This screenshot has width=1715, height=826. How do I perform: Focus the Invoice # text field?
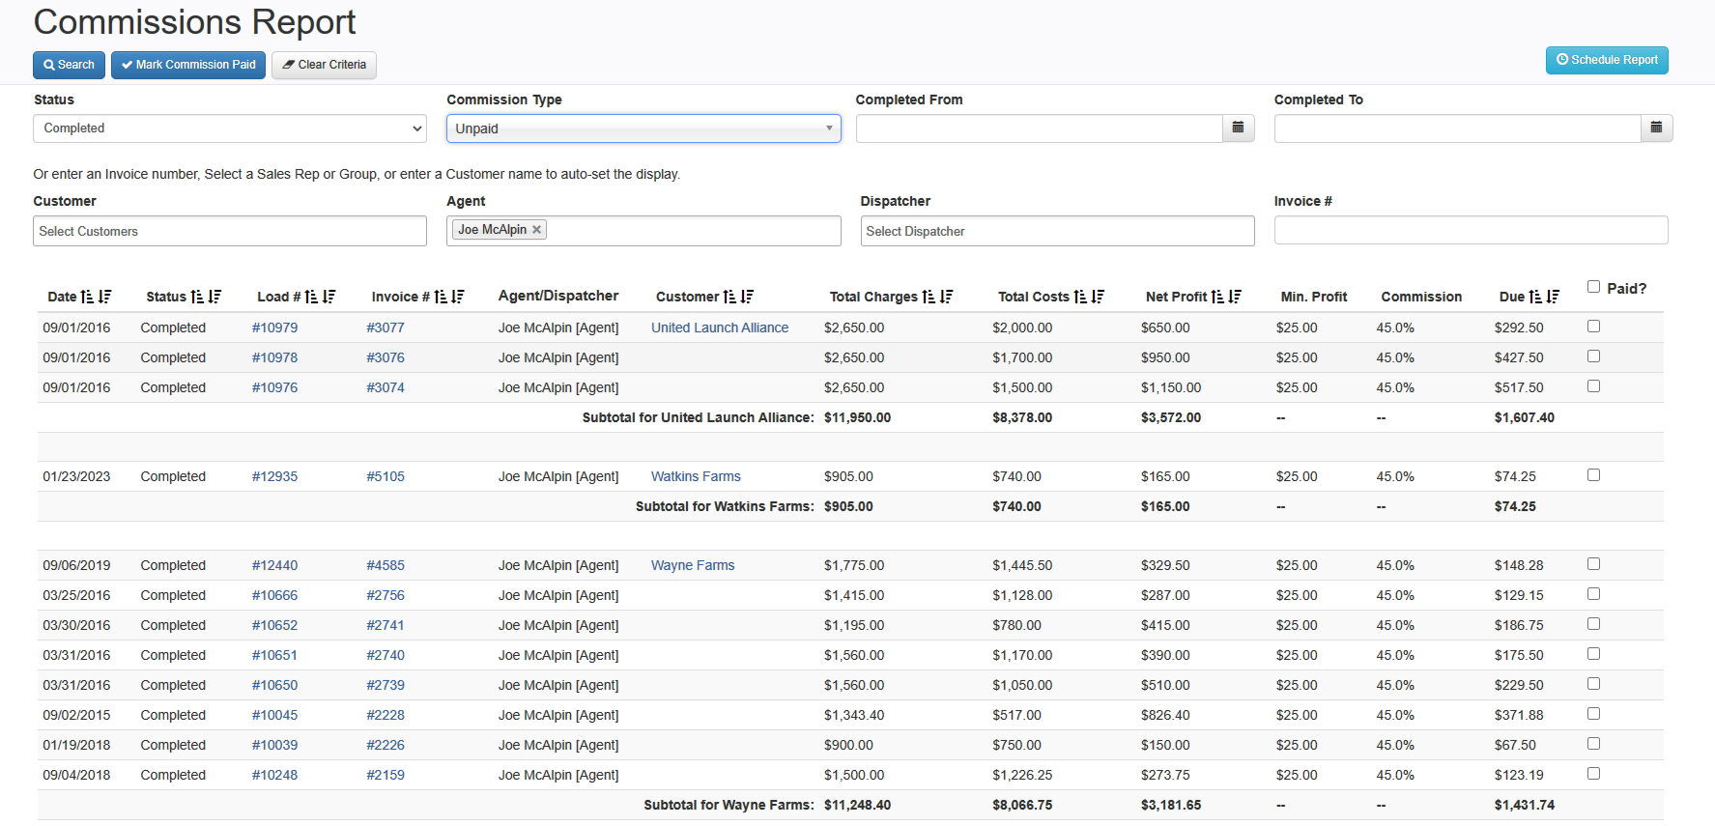[1470, 231]
